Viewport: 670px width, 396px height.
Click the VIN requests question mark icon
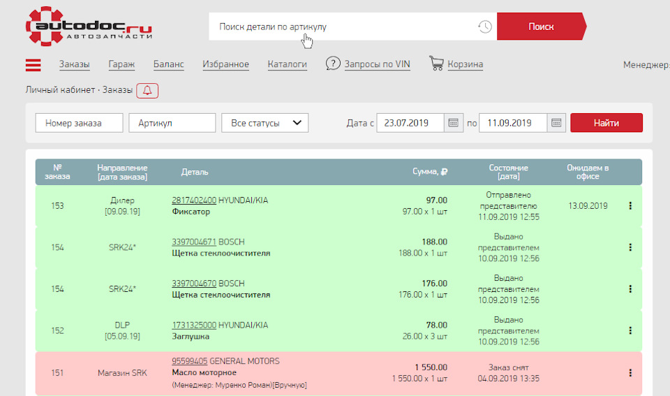(333, 64)
